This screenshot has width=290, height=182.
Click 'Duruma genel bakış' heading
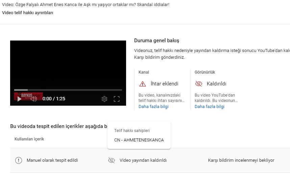pos(156,41)
